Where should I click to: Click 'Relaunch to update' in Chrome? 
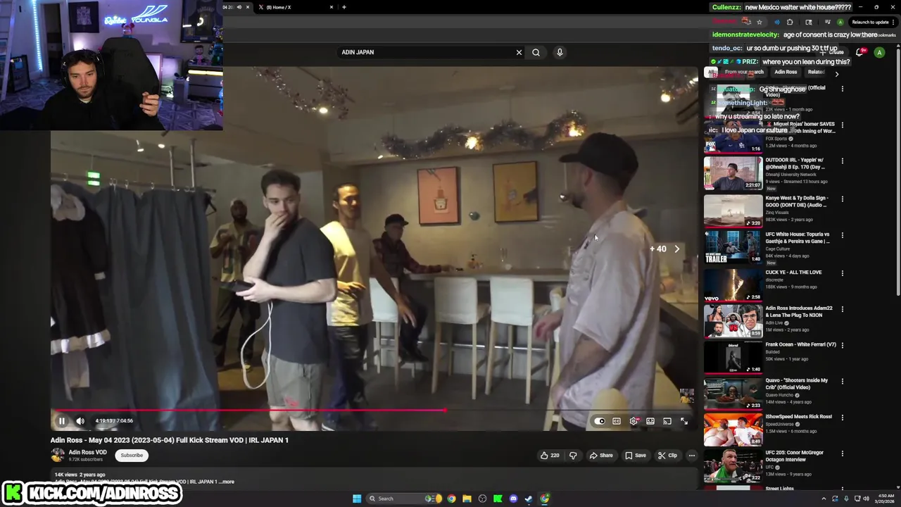point(871,22)
